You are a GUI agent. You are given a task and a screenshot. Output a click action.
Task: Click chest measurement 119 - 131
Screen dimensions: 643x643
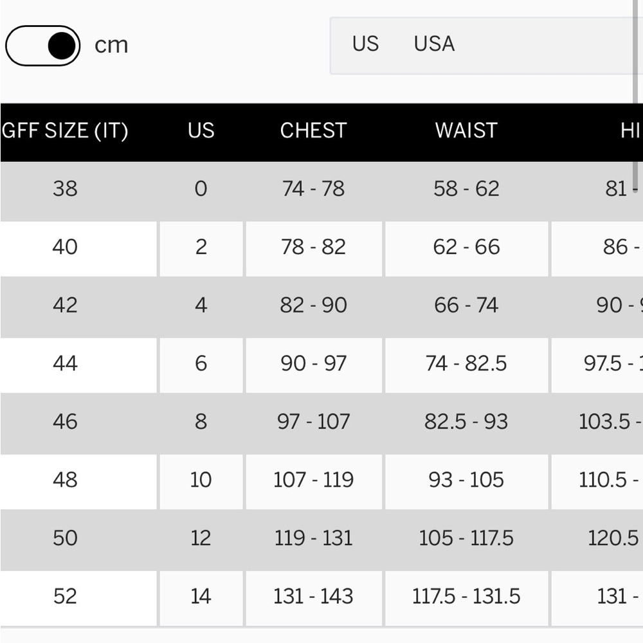[x=313, y=538]
